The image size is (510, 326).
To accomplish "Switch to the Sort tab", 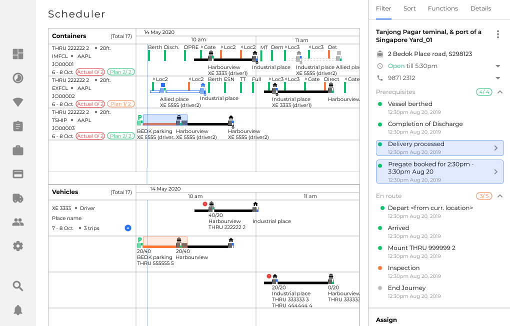I will [x=409, y=8].
